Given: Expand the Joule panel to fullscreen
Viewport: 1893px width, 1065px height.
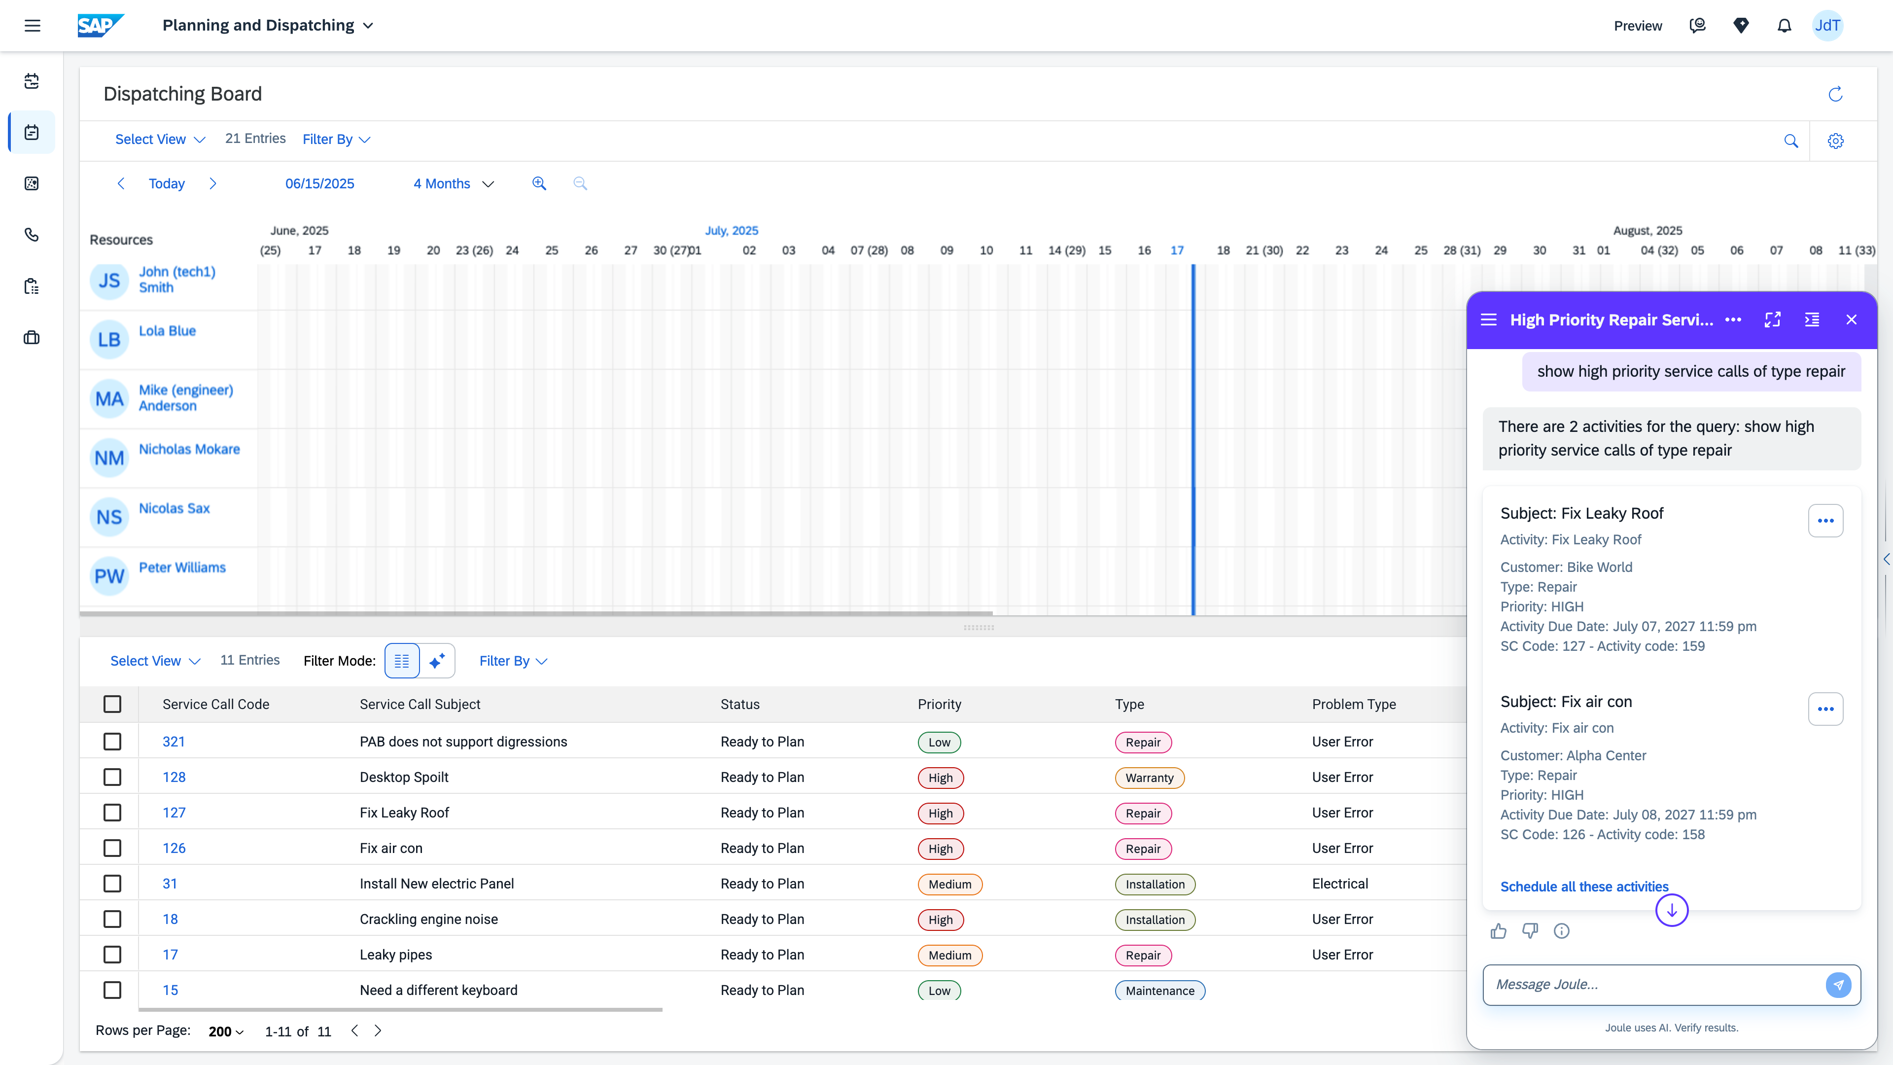Looking at the screenshot, I should [1773, 319].
